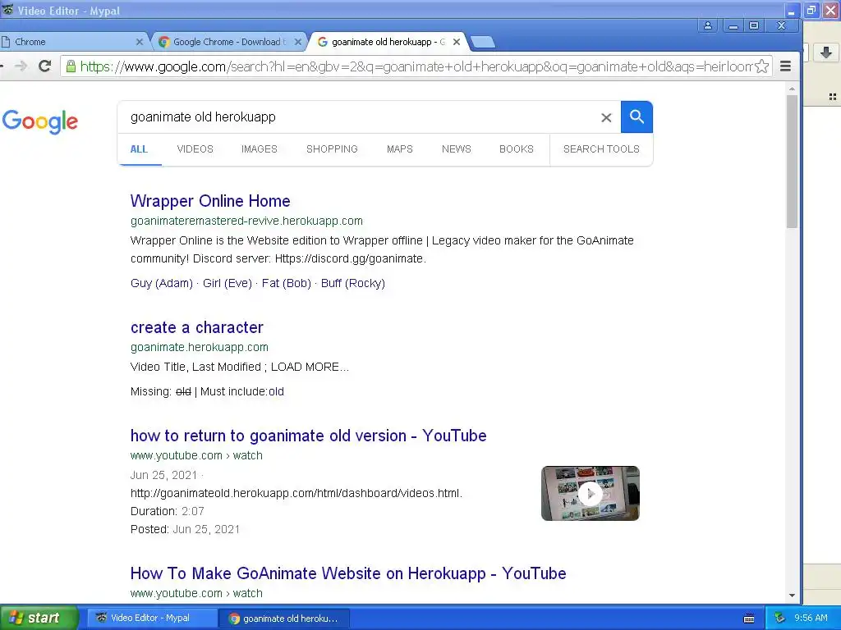The image size is (841, 630).
Task: Bookmark this page with the star icon
Action: pos(761,66)
